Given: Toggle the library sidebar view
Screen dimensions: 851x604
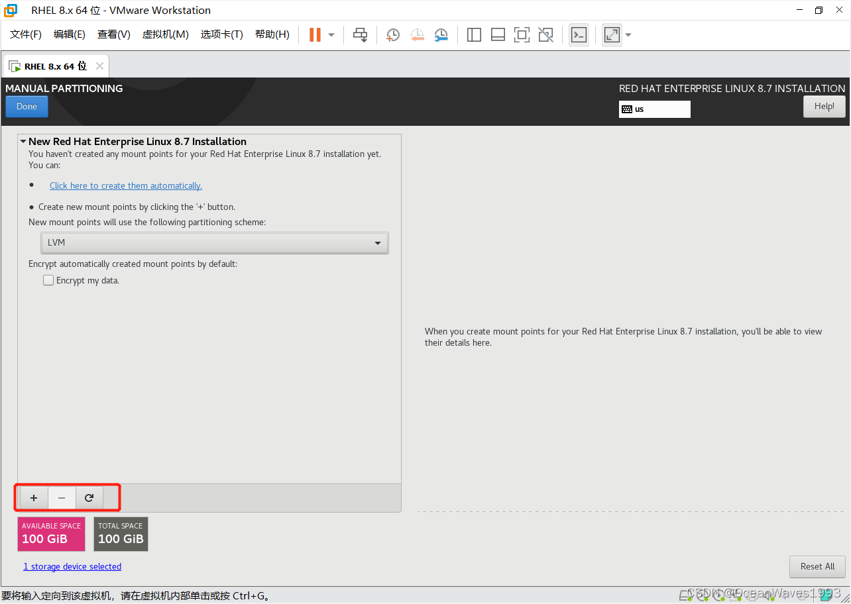Looking at the screenshot, I should coord(474,35).
